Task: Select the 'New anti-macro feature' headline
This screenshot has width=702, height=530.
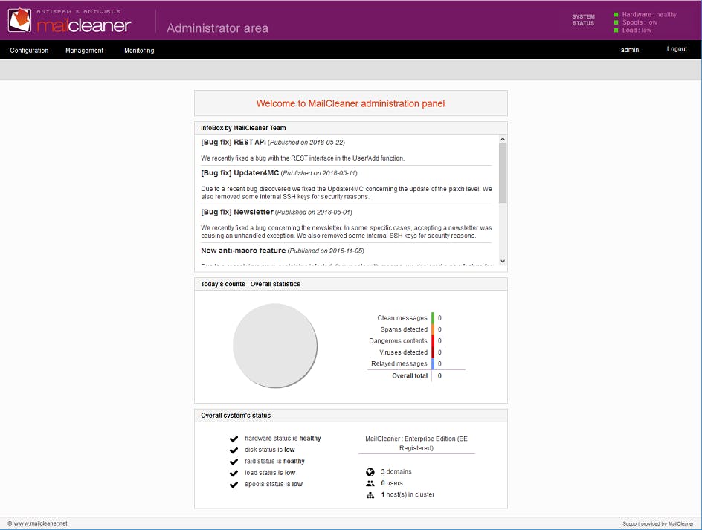Action: 243,251
